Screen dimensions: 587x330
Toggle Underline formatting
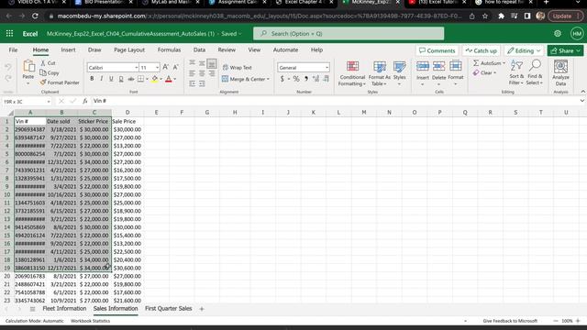tap(111, 79)
